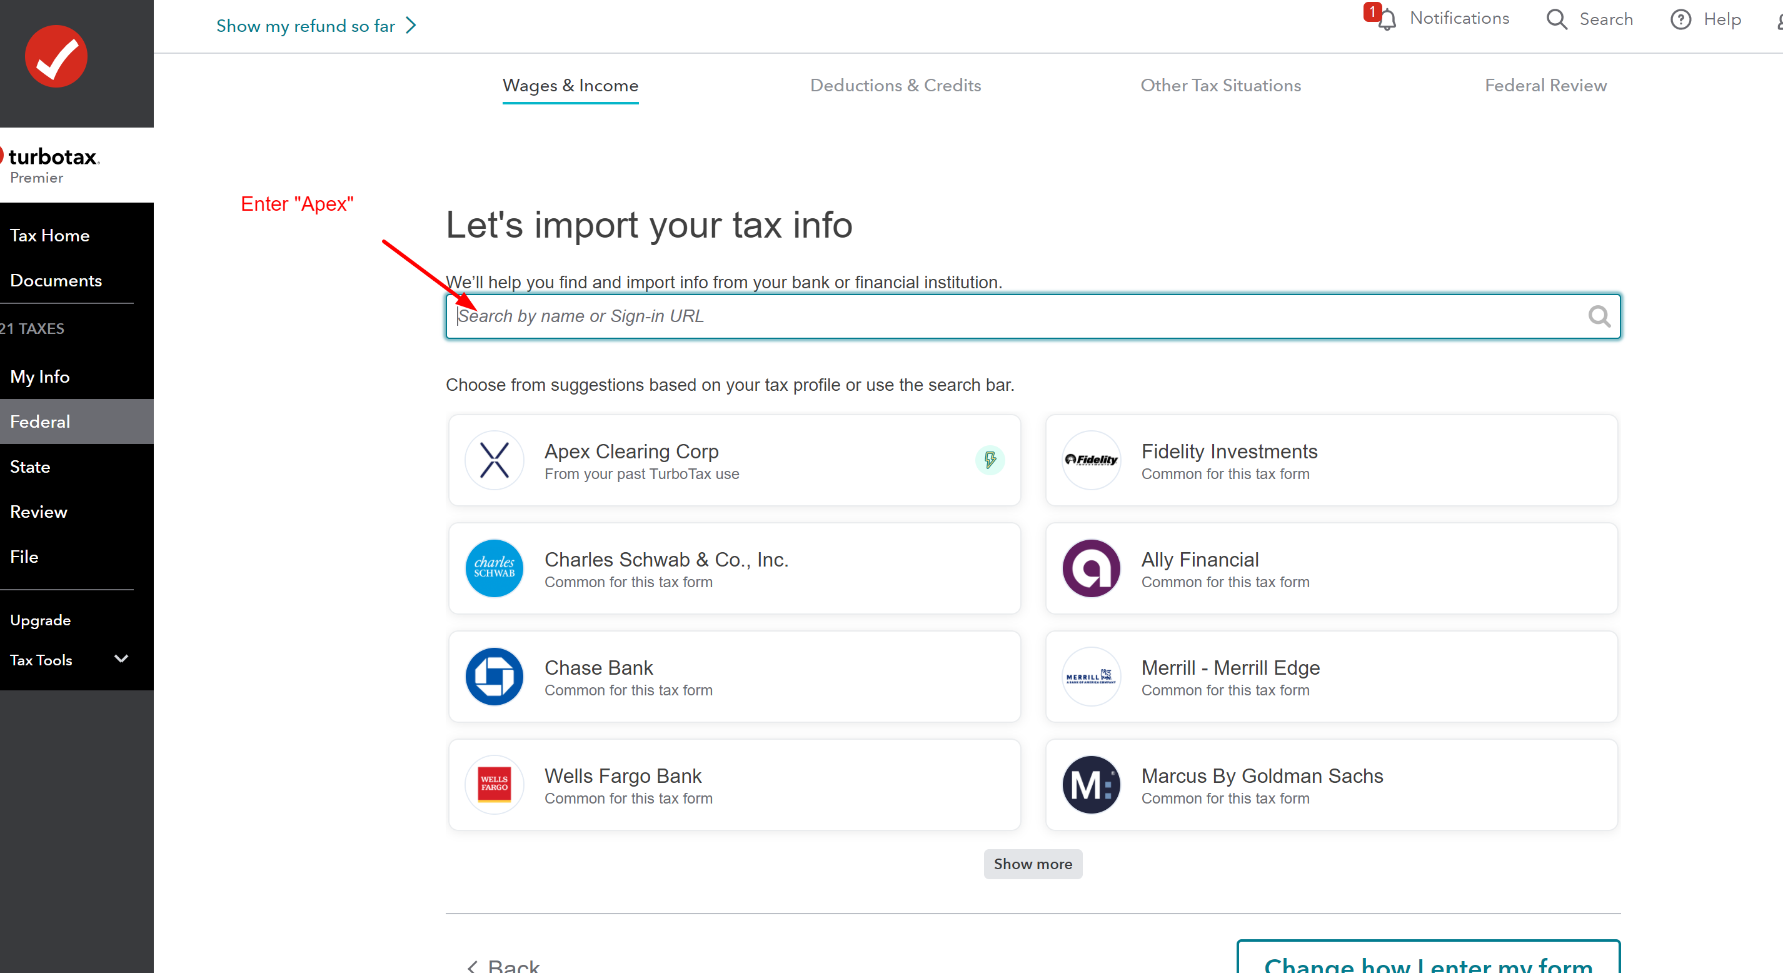The image size is (1783, 973).
Task: Click the green lightning badge on Apex
Action: [990, 460]
